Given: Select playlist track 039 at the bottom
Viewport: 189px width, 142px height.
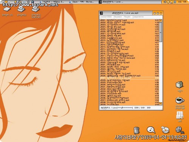Looking at the screenshot, I should pyautogui.click(x=130, y=105).
